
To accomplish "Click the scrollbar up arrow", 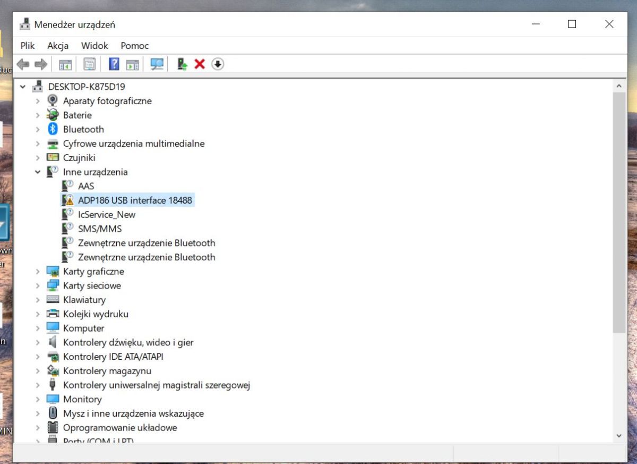I will [x=619, y=86].
